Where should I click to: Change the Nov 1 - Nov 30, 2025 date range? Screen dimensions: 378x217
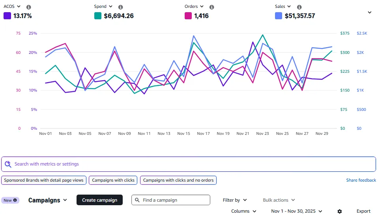pyautogui.click(x=297, y=211)
